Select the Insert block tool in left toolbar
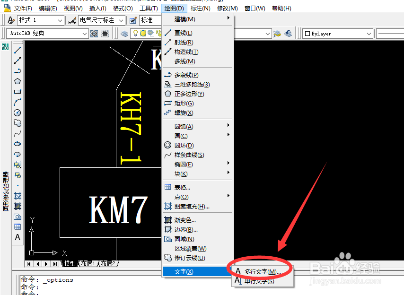 18,165
